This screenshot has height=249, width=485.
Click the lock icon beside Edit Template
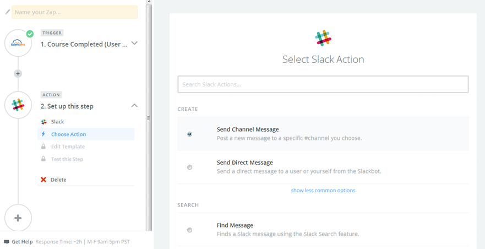[43, 147]
